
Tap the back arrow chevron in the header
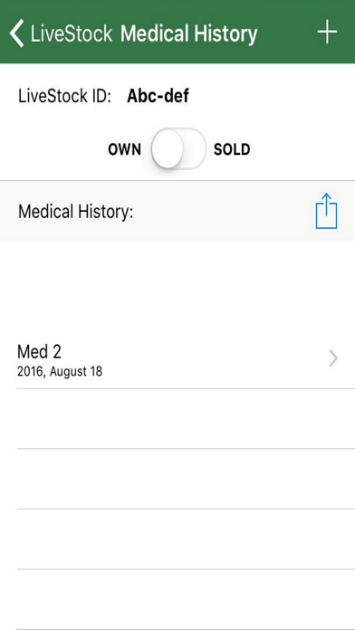tap(16, 33)
